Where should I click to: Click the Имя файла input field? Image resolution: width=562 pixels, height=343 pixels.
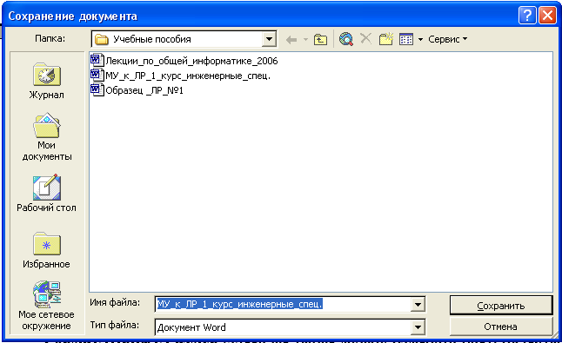(283, 305)
